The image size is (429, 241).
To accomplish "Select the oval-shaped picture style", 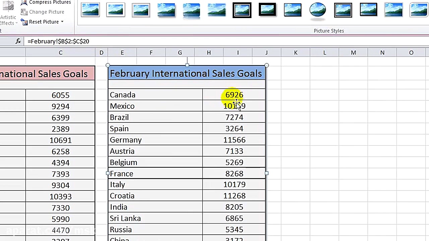I will [x=318, y=9].
